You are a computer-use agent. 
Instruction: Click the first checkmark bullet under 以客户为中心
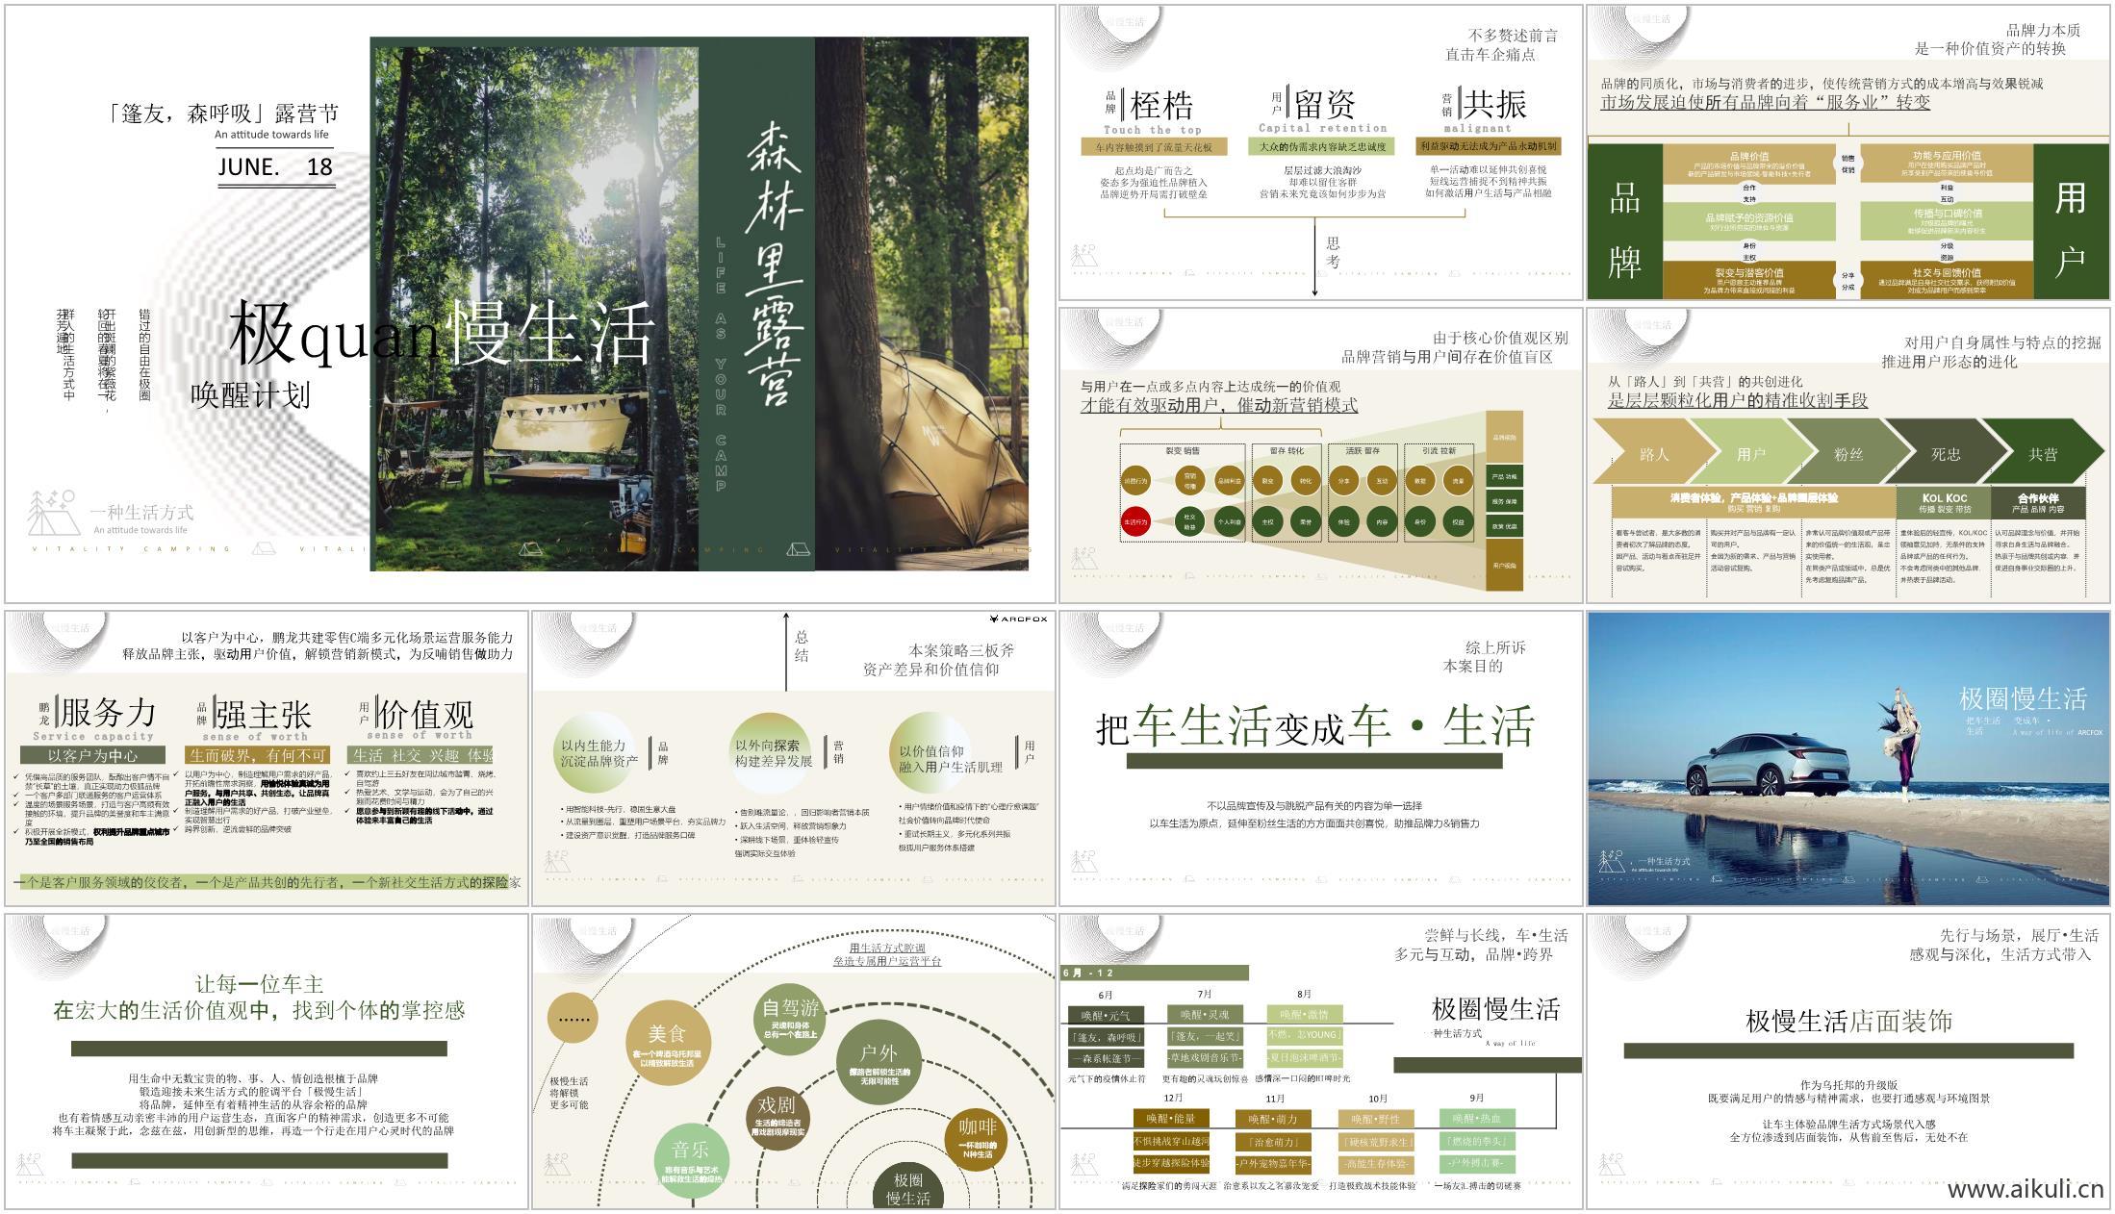17,776
